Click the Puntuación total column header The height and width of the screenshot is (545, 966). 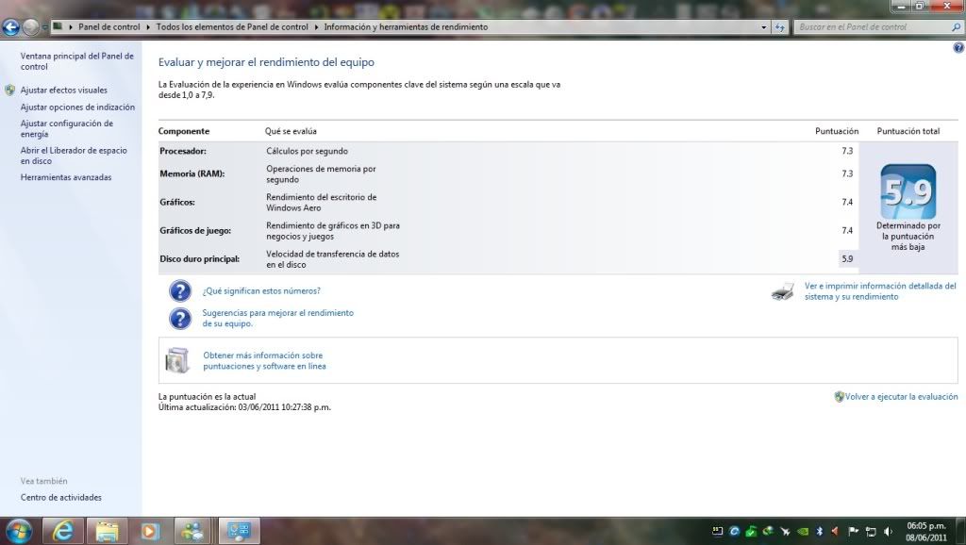(x=908, y=131)
